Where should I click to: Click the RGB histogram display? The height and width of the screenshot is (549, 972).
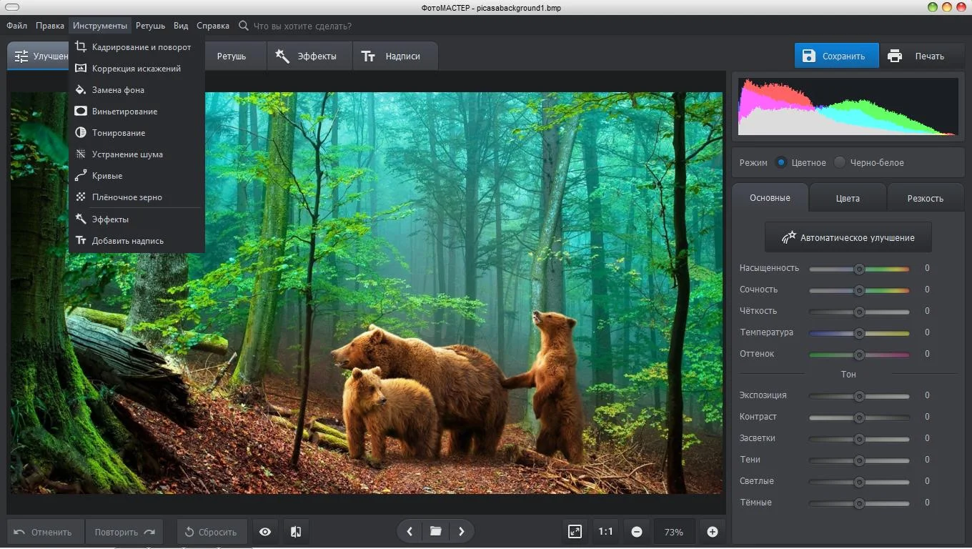point(848,107)
